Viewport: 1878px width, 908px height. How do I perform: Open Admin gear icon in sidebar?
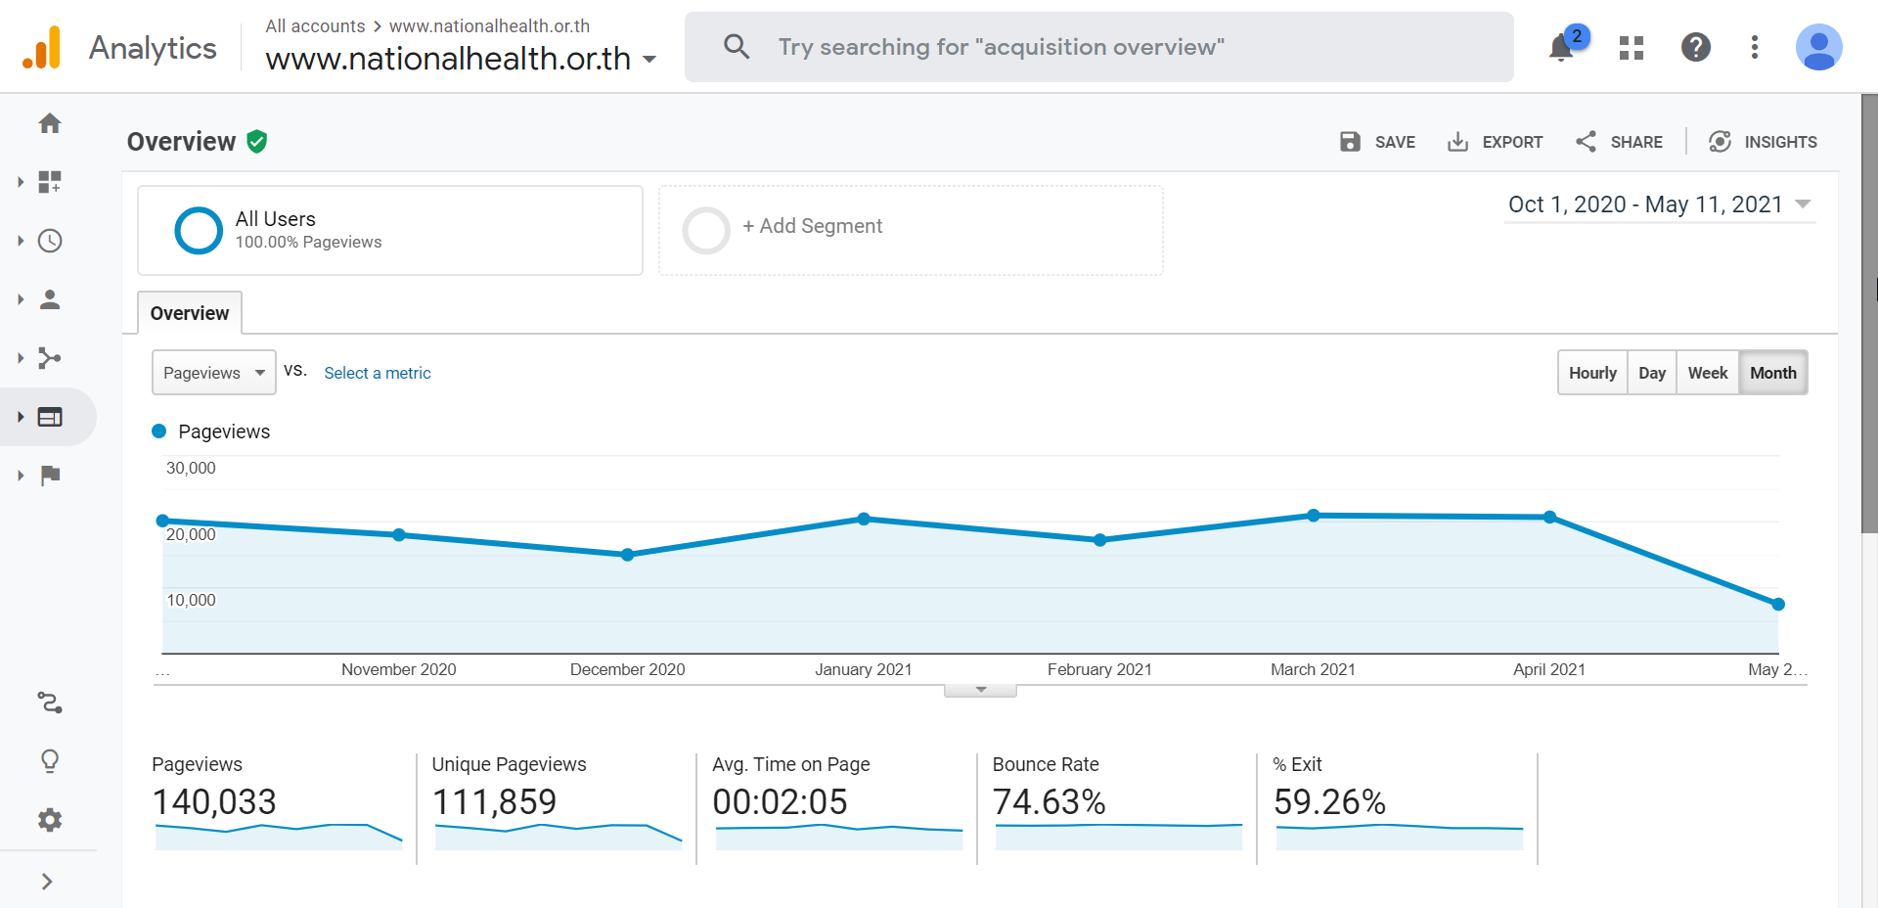[x=50, y=820]
